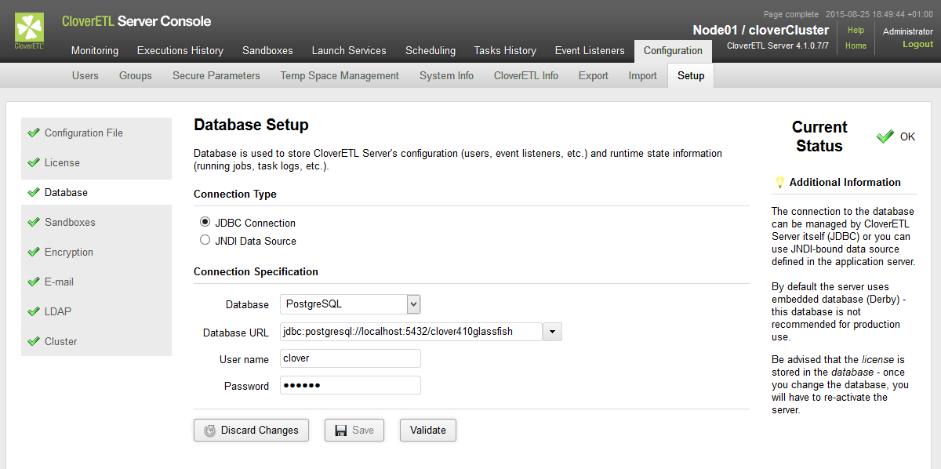
Task: Click the green checkmark beside Configuration File
Action: pos(33,133)
